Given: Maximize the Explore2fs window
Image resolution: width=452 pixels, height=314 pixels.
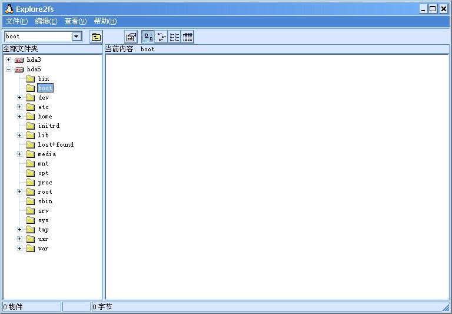Looking at the screenshot, I should point(433,9).
